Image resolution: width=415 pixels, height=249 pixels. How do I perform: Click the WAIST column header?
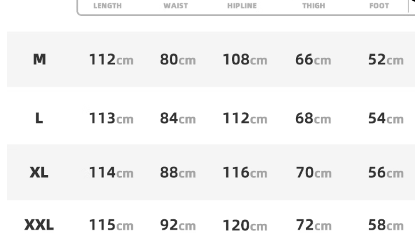click(175, 6)
